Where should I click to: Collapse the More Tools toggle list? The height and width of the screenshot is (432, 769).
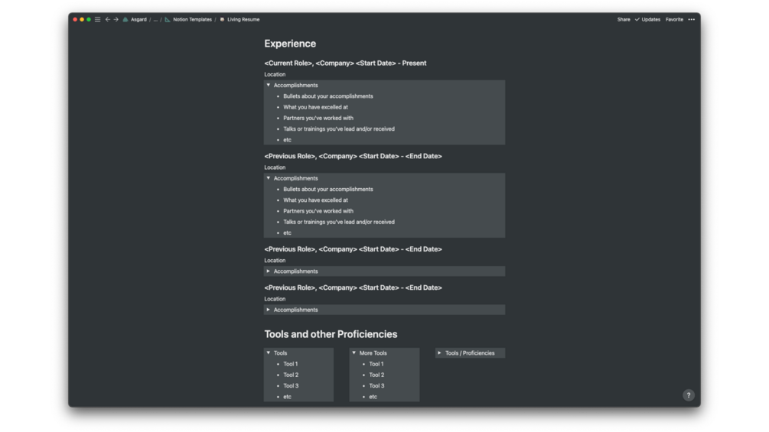point(354,353)
